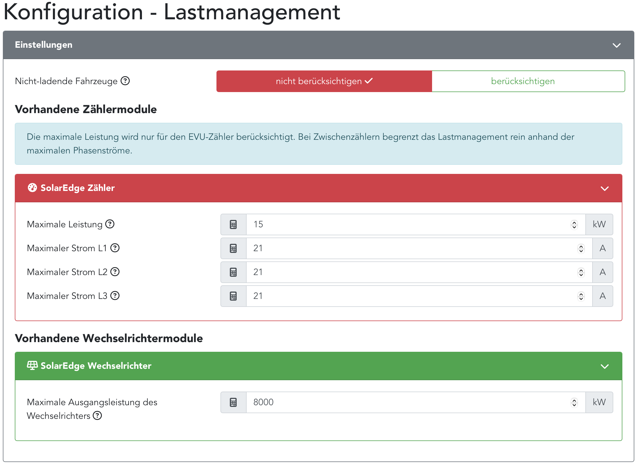Click help icon after Wechselrichters label

97,416
